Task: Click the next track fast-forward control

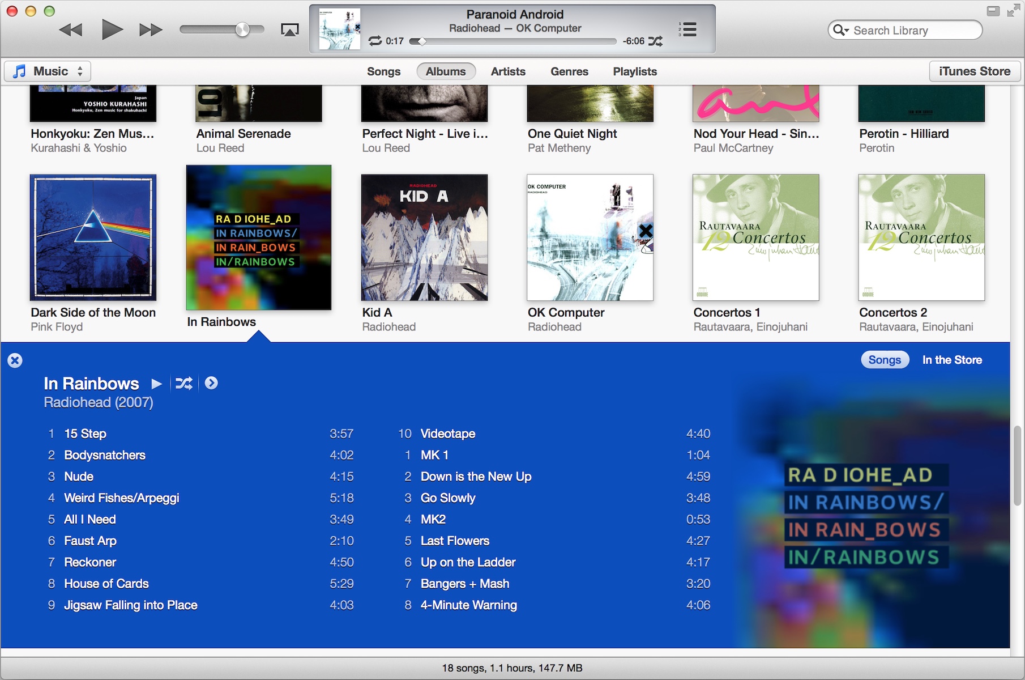Action: click(x=150, y=29)
